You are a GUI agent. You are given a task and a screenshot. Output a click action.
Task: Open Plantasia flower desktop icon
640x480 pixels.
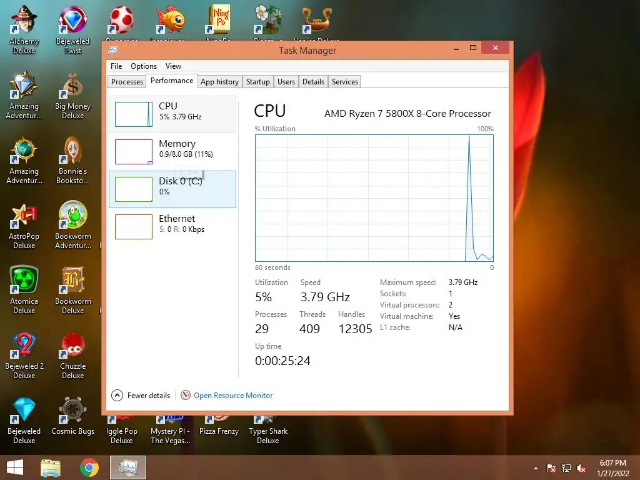(268, 21)
